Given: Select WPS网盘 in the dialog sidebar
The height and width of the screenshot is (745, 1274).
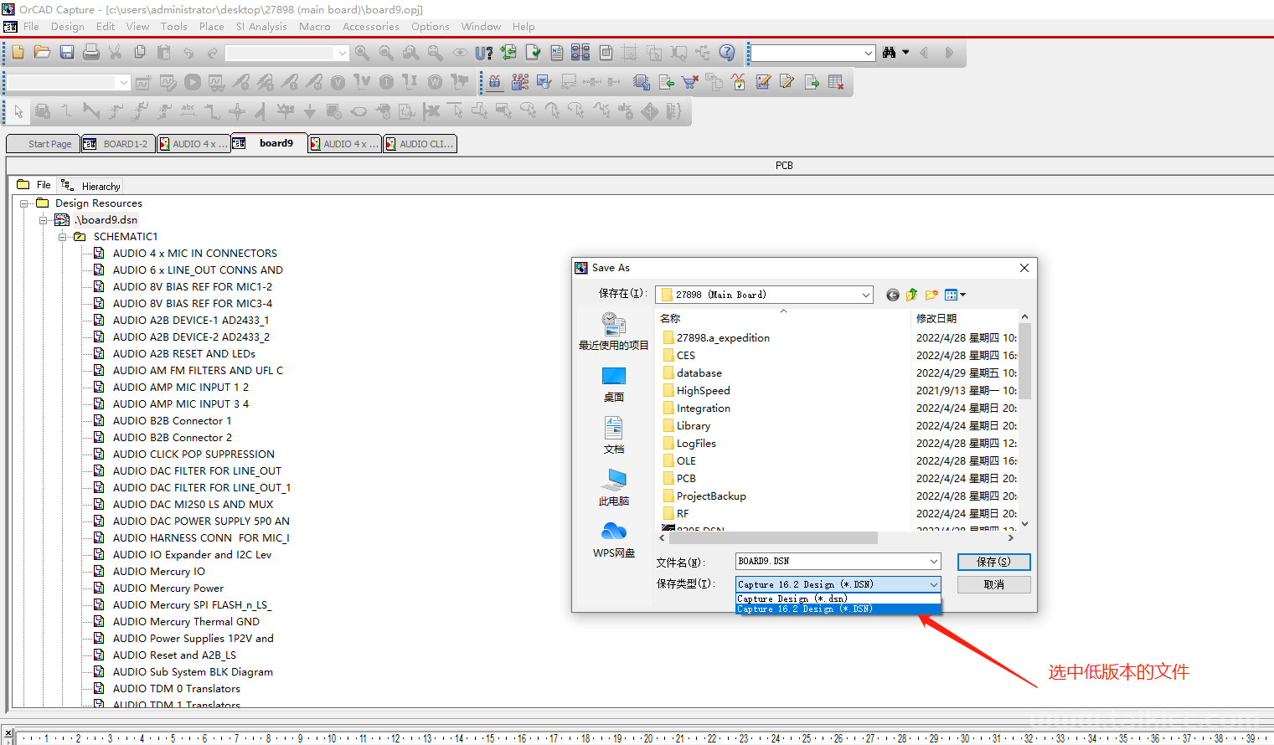Looking at the screenshot, I should click(x=613, y=540).
